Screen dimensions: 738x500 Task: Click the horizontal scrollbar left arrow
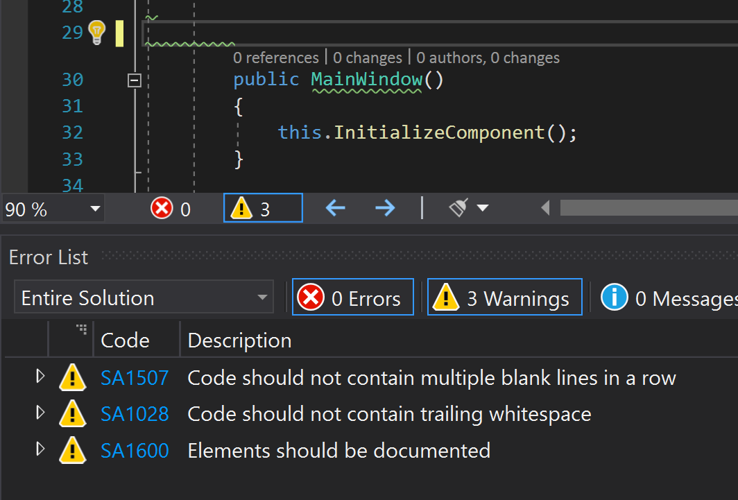[546, 208]
